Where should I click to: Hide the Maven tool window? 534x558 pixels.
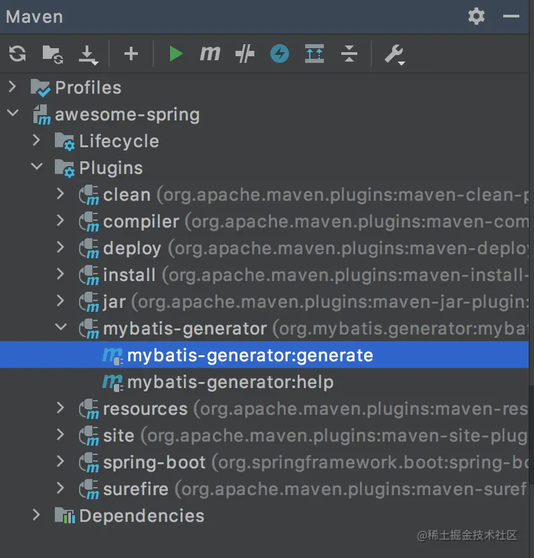point(511,16)
